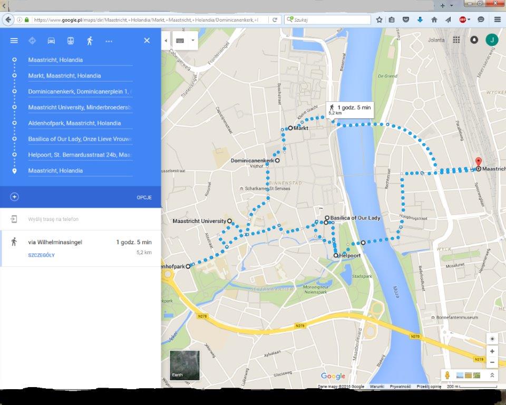The width and height of the screenshot is (506, 405).
Task: Open route OPCJE options
Action: pos(144,197)
